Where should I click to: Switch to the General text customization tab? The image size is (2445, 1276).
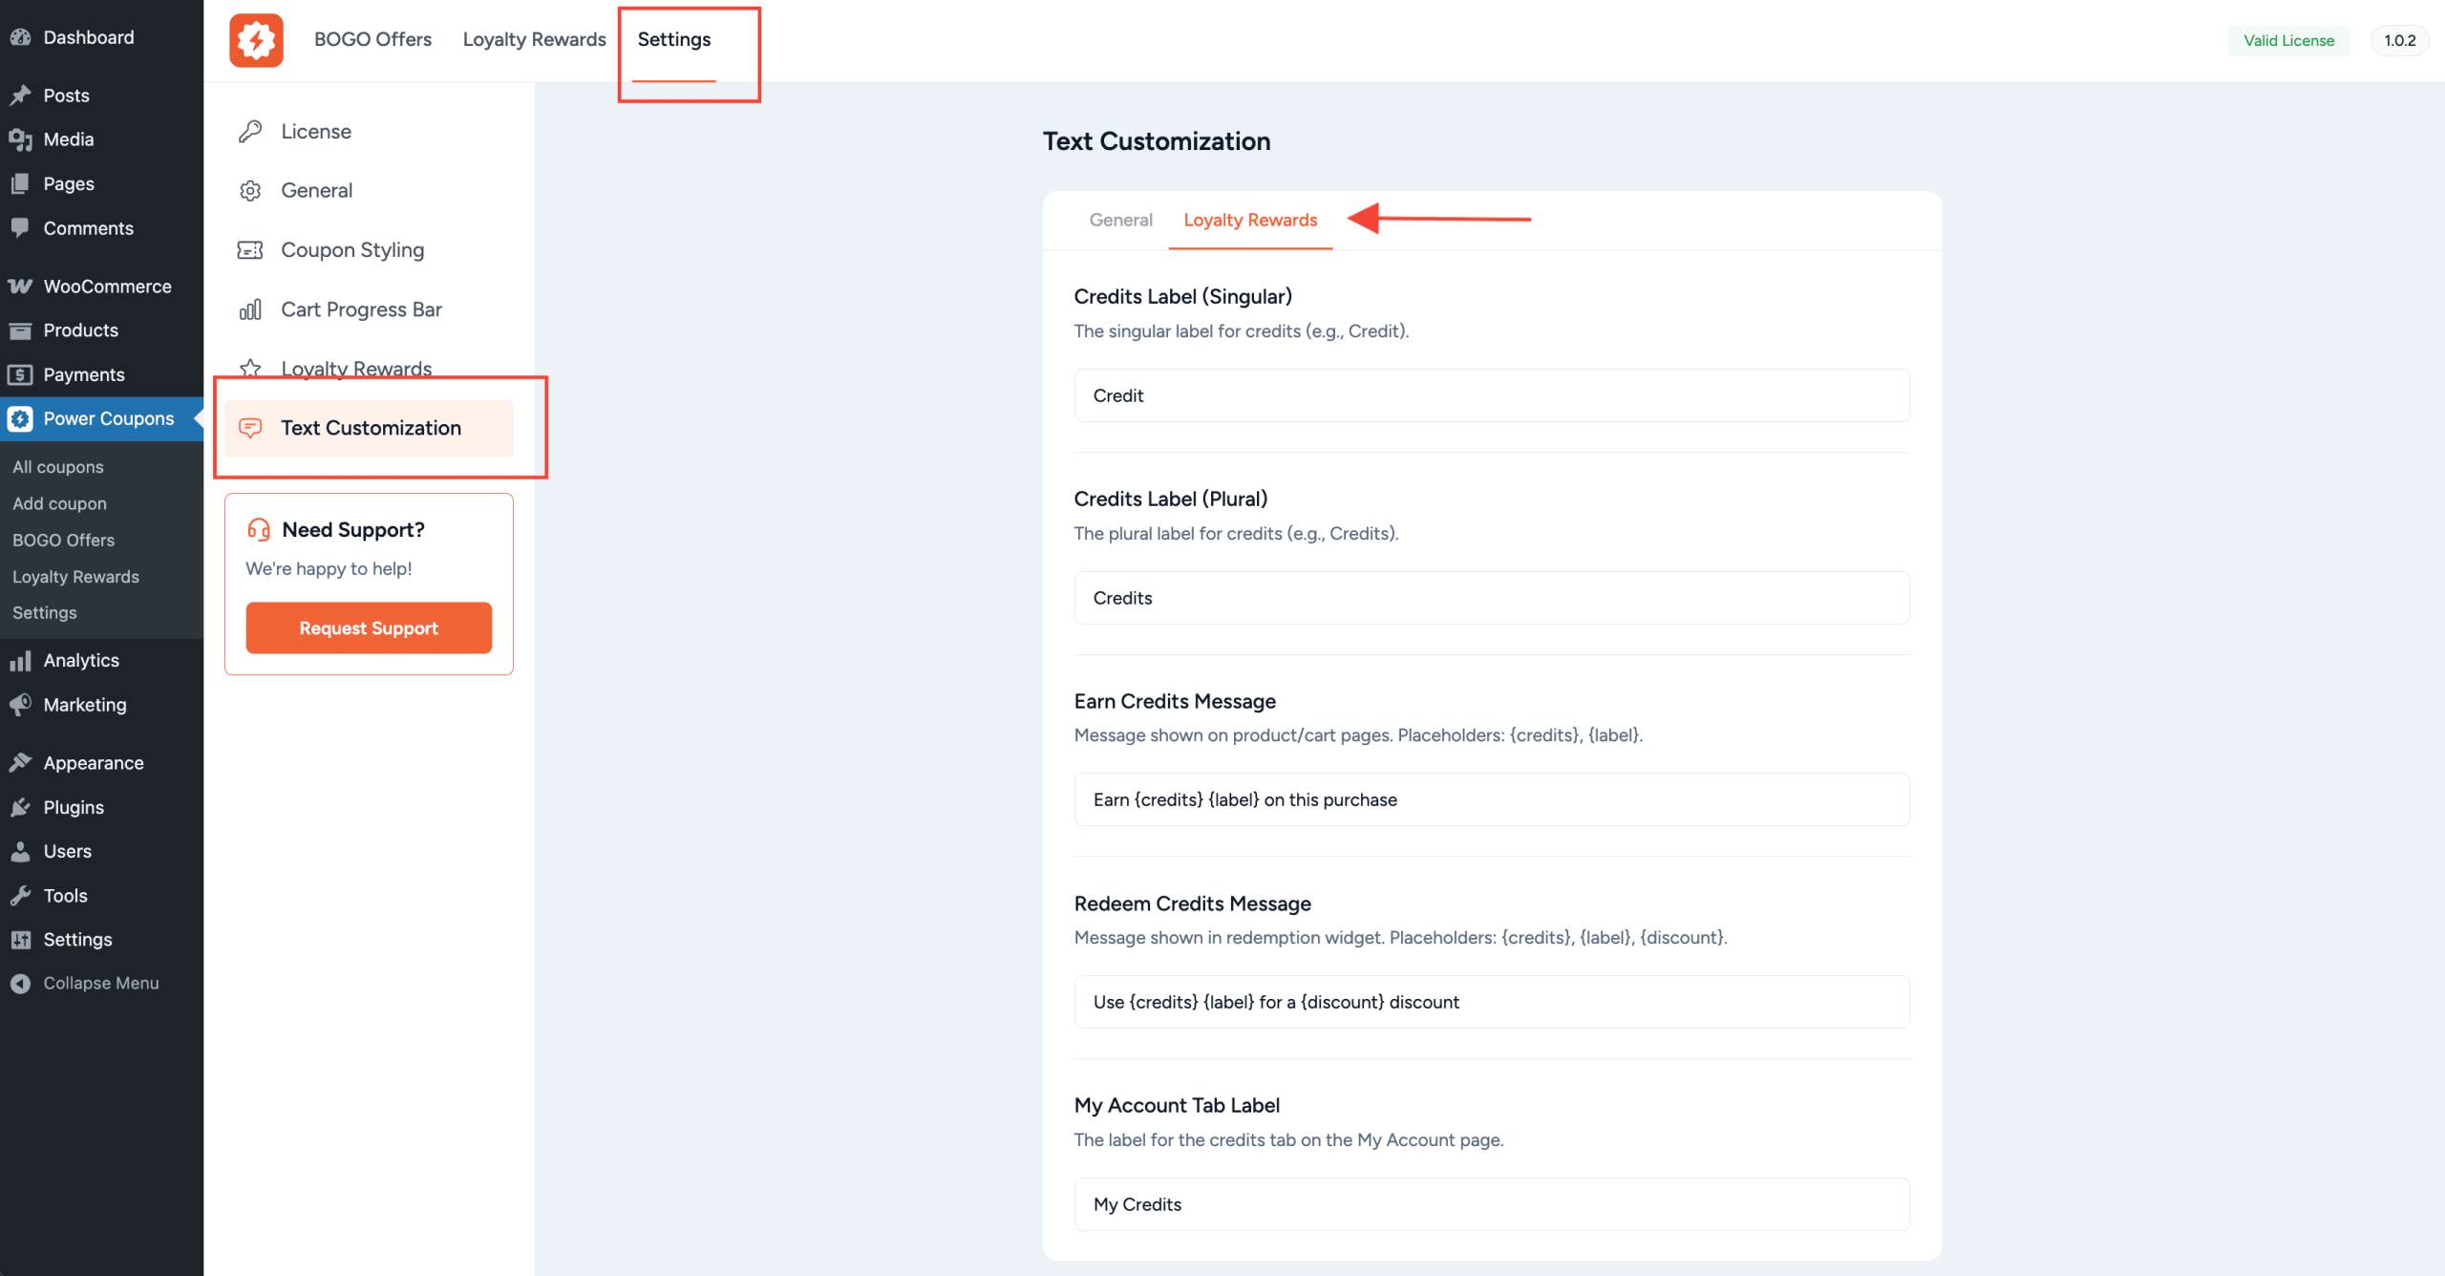(x=1120, y=220)
